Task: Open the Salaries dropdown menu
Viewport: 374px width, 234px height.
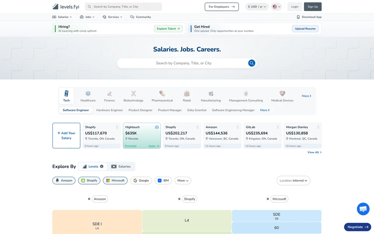Action: pyautogui.click(x=62, y=17)
